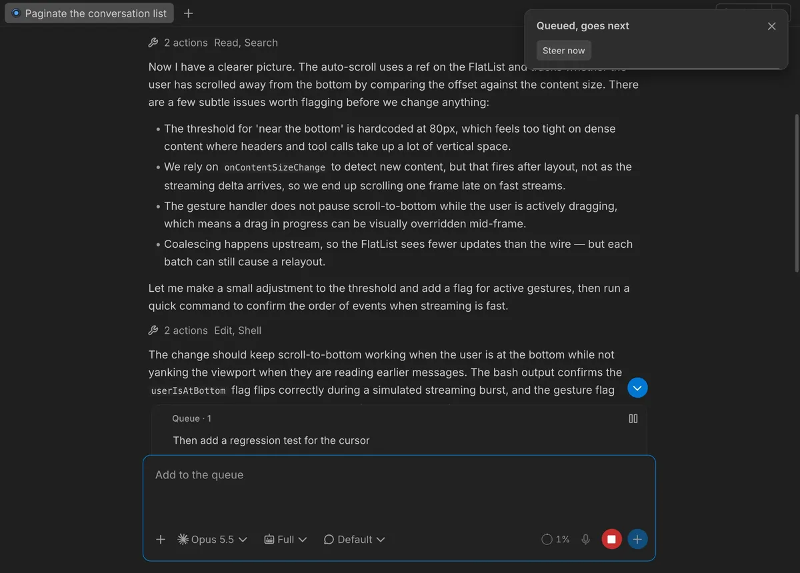The image size is (800, 573).
Task: Click the conversation vertical scrollbar
Action: click(x=797, y=192)
